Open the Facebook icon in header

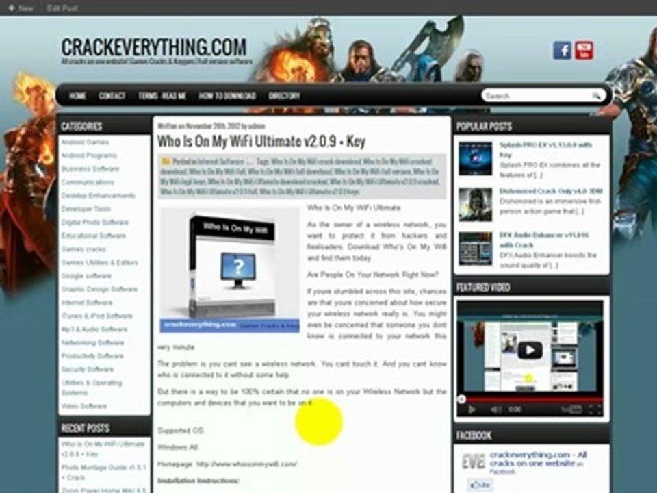tap(562, 50)
